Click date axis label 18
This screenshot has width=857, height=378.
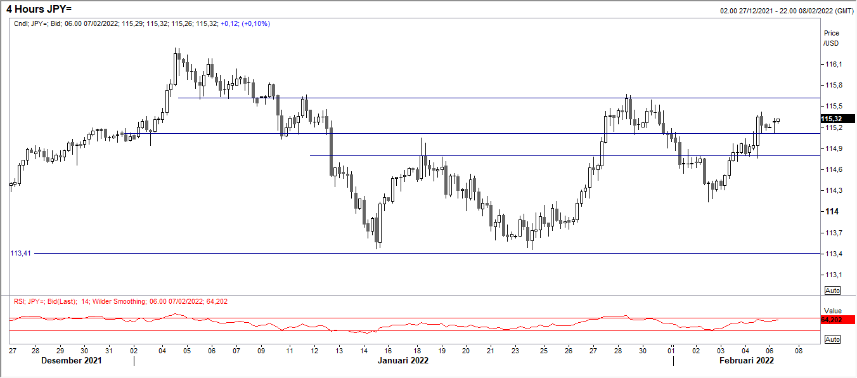tap(417, 350)
